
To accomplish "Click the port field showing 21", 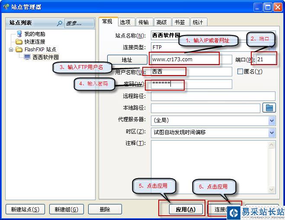I will pos(266,60).
